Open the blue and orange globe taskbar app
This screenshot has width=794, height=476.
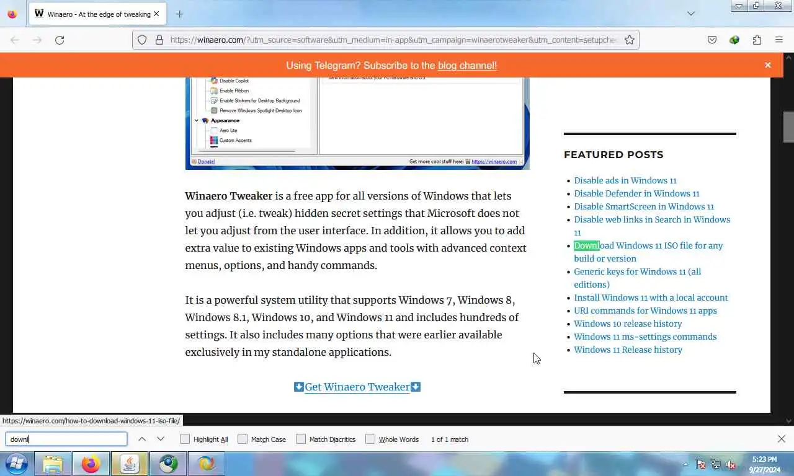pos(206,464)
